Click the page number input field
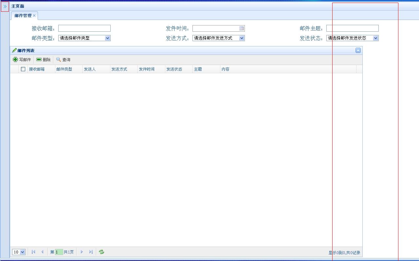 [59, 252]
